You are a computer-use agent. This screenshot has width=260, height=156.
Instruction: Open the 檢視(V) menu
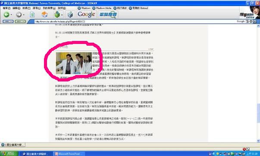click(x=27, y=8)
